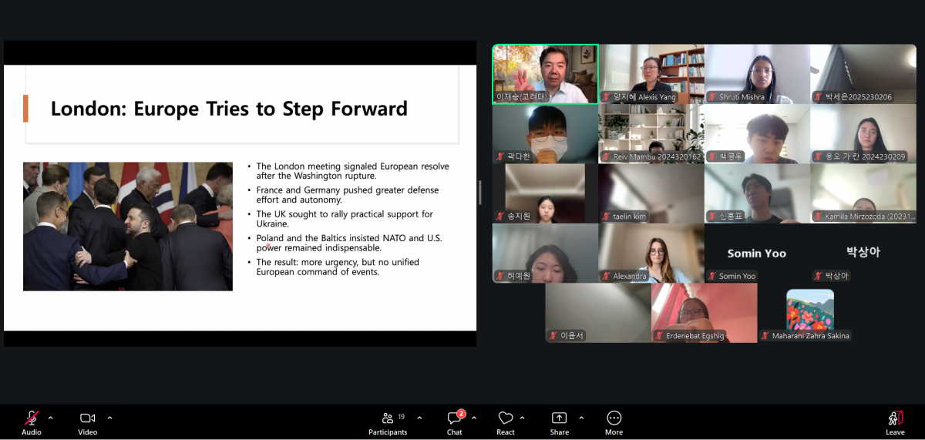Click muted mic icon on 2024230209 tile
This screenshot has width=925, height=440.
point(818,156)
